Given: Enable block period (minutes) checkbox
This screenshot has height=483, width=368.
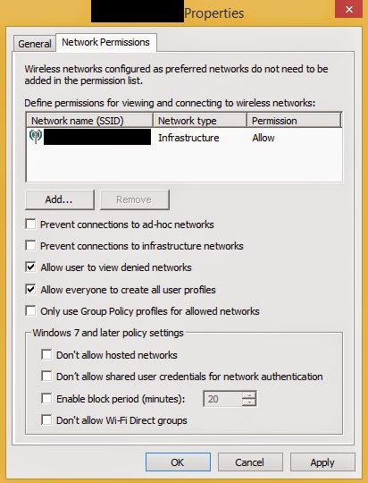Looking at the screenshot, I should point(46,398).
